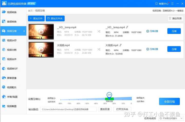Open the 视频合并 sidebar item

tap(13, 59)
